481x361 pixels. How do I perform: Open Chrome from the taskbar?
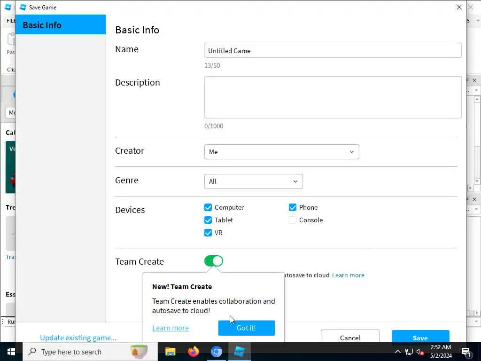(216, 352)
